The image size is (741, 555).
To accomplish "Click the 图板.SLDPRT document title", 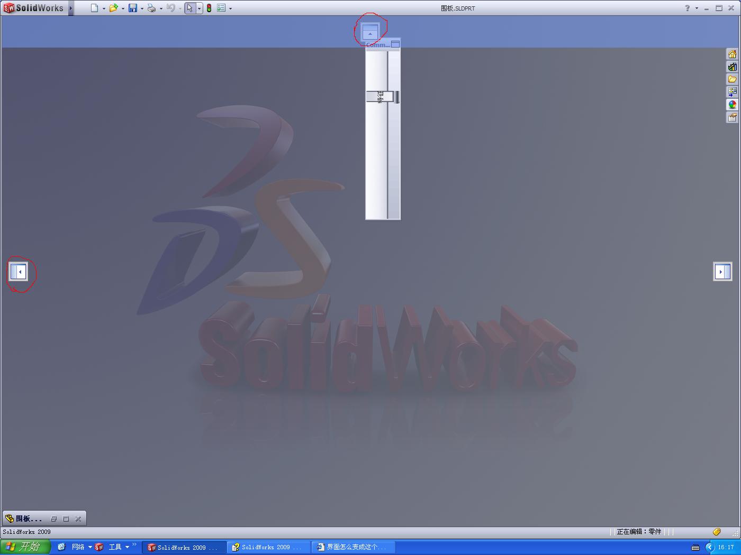I will click(x=458, y=8).
